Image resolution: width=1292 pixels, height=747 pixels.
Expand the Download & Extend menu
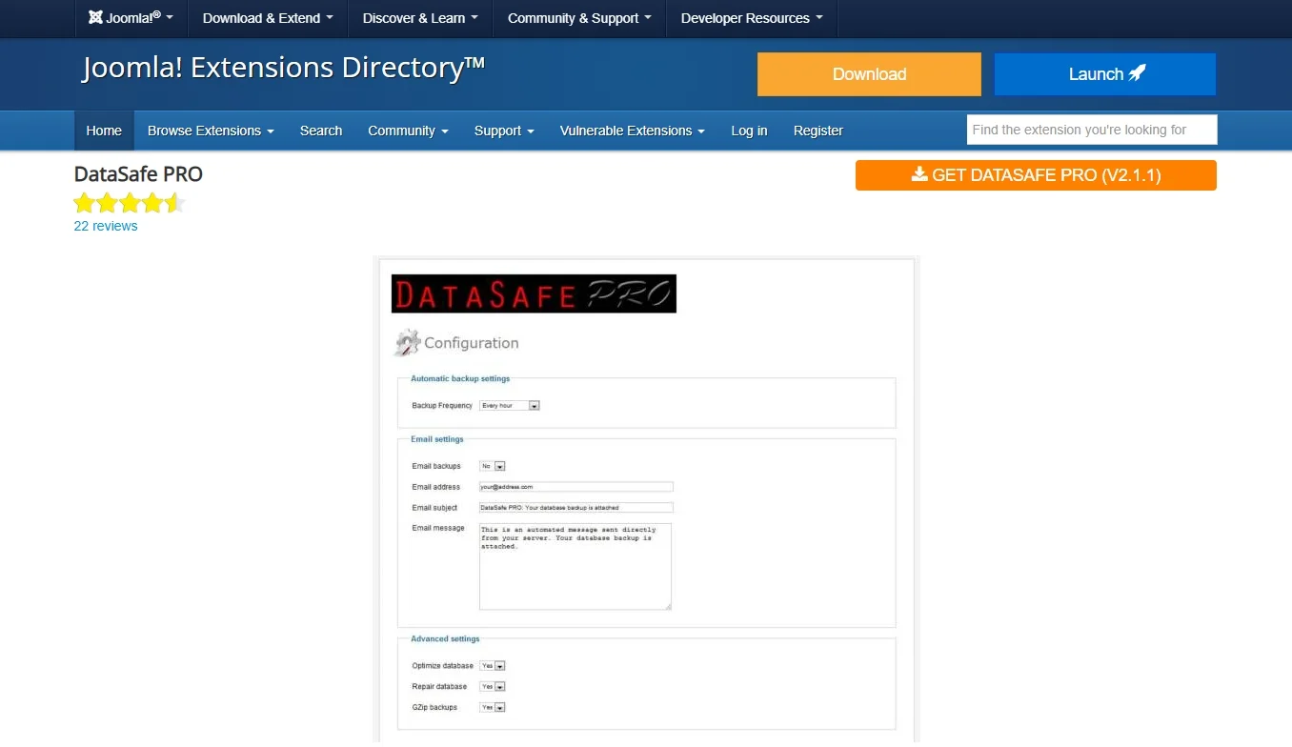point(268,18)
